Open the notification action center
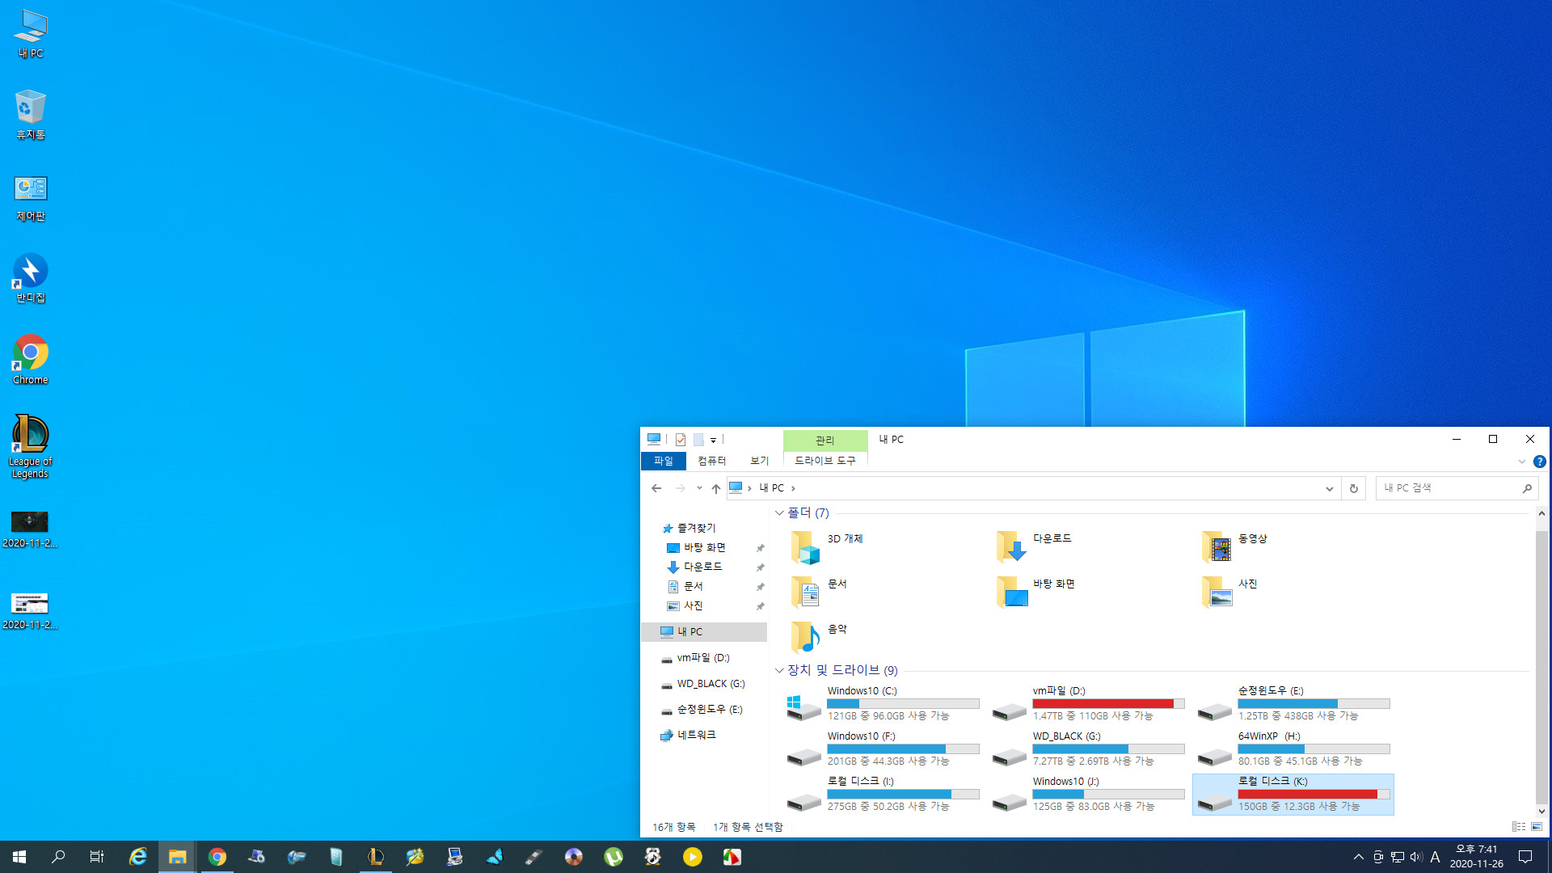Viewport: 1552px width, 873px height. tap(1525, 857)
